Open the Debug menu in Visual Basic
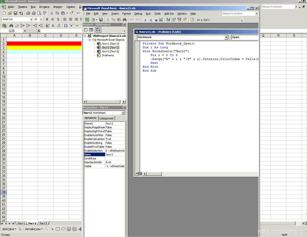Viewport: 307px width, 237px height. point(138,14)
